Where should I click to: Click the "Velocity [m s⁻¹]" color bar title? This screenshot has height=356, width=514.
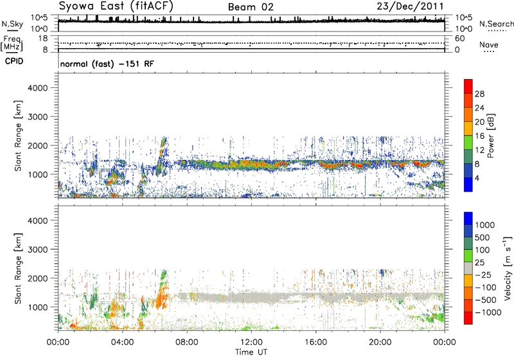508,268
